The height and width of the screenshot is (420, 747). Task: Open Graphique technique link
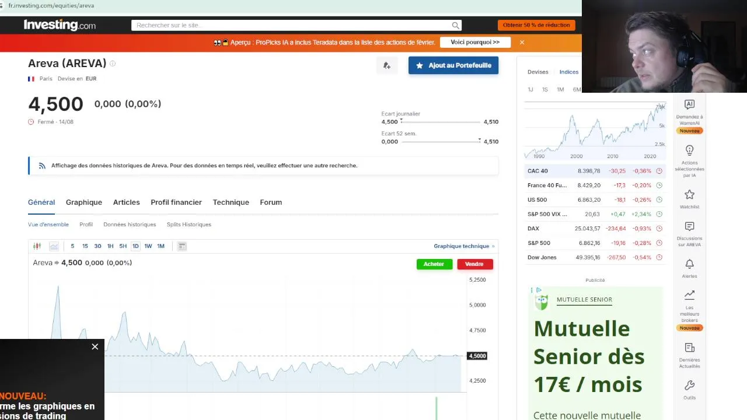464,246
